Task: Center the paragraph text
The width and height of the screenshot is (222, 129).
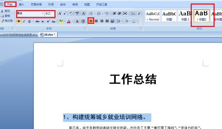Action: [x=96, y=21]
